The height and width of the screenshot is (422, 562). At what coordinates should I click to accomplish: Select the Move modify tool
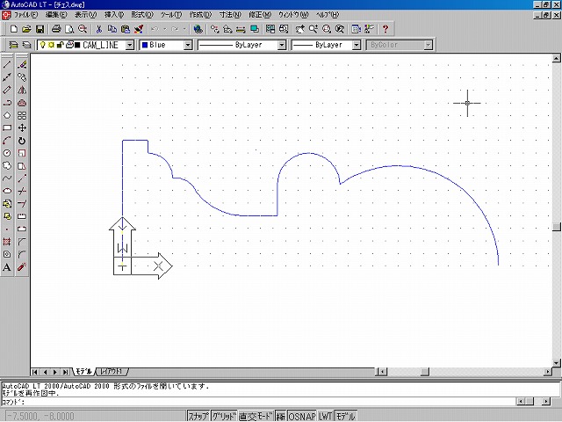click(22, 127)
